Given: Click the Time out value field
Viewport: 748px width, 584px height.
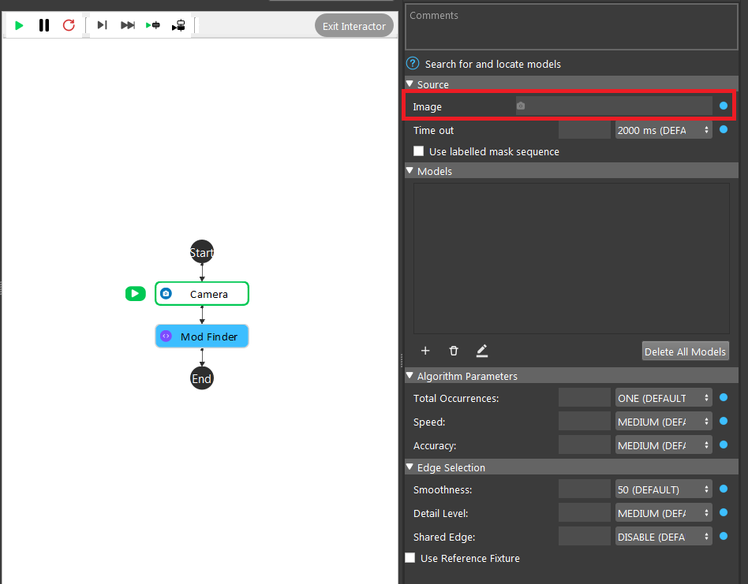Looking at the screenshot, I should pyautogui.click(x=585, y=130).
